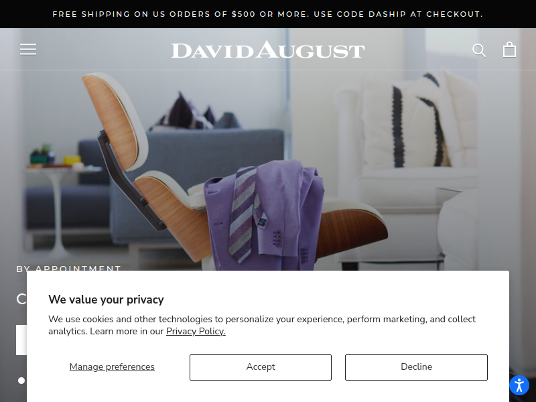536x402 pixels.
Task: Decline cookies in privacy banner
Action: point(416,367)
